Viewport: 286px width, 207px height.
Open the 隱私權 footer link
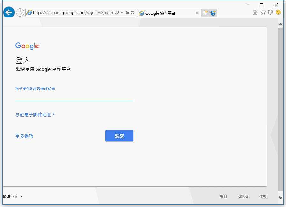point(243,196)
